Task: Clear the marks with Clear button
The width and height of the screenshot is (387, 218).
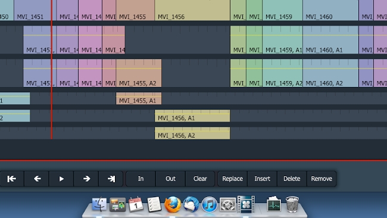Action: pyautogui.click(x=200, y=179)
